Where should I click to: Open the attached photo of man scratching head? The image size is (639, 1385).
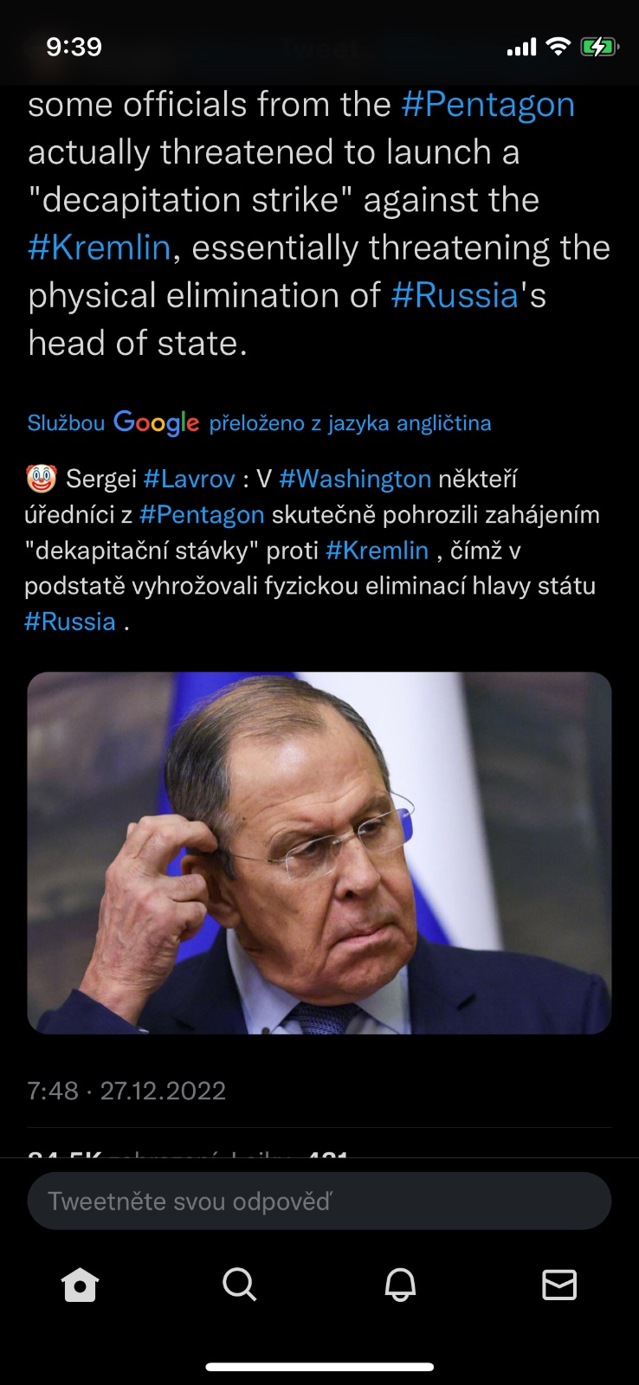click(x=319, y=853)
